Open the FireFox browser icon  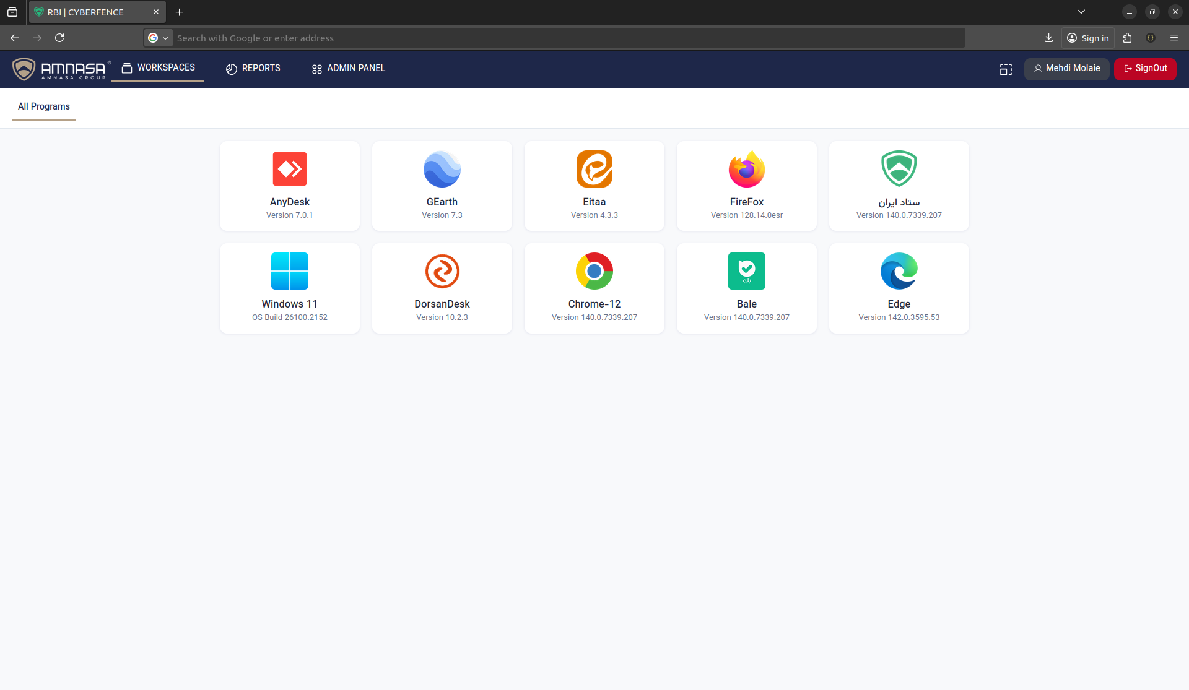pyautogui.click(x=747, y=169)
